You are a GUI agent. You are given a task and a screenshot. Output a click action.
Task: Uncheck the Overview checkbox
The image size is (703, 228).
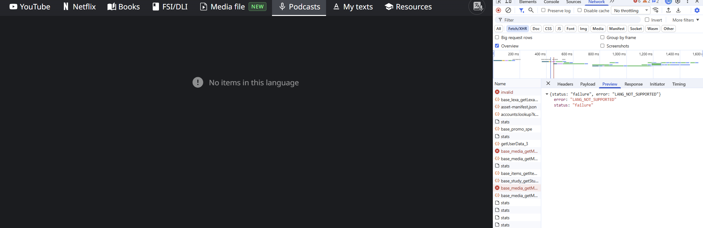point(497,46)
